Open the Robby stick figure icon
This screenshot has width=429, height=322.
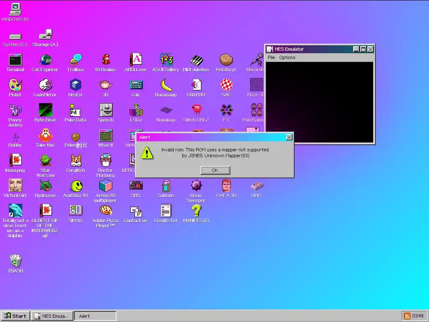point(15,138)
